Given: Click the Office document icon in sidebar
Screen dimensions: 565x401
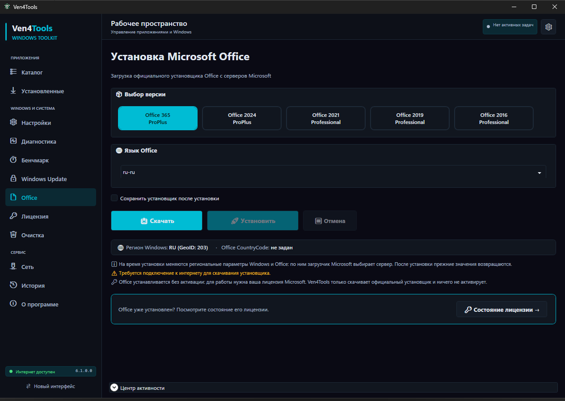Looking at the screenshot, I should click(13, 197).
